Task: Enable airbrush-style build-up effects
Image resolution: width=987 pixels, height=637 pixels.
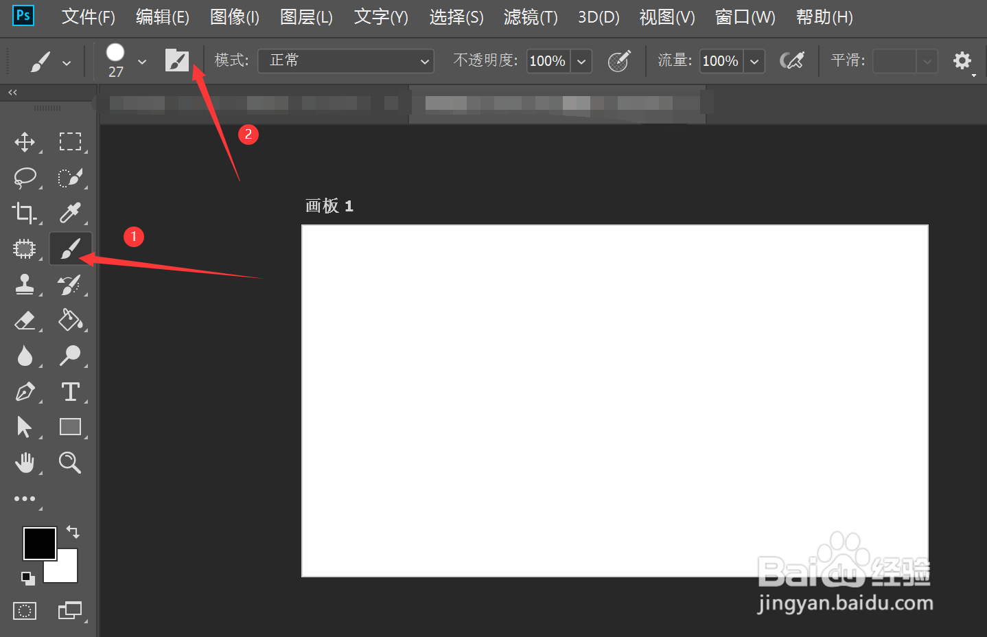Action: [791, 61]
